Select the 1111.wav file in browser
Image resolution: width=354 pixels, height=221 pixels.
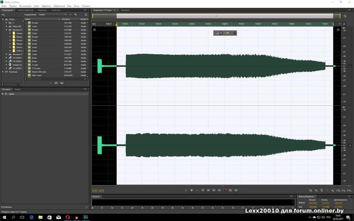(36, 69)
